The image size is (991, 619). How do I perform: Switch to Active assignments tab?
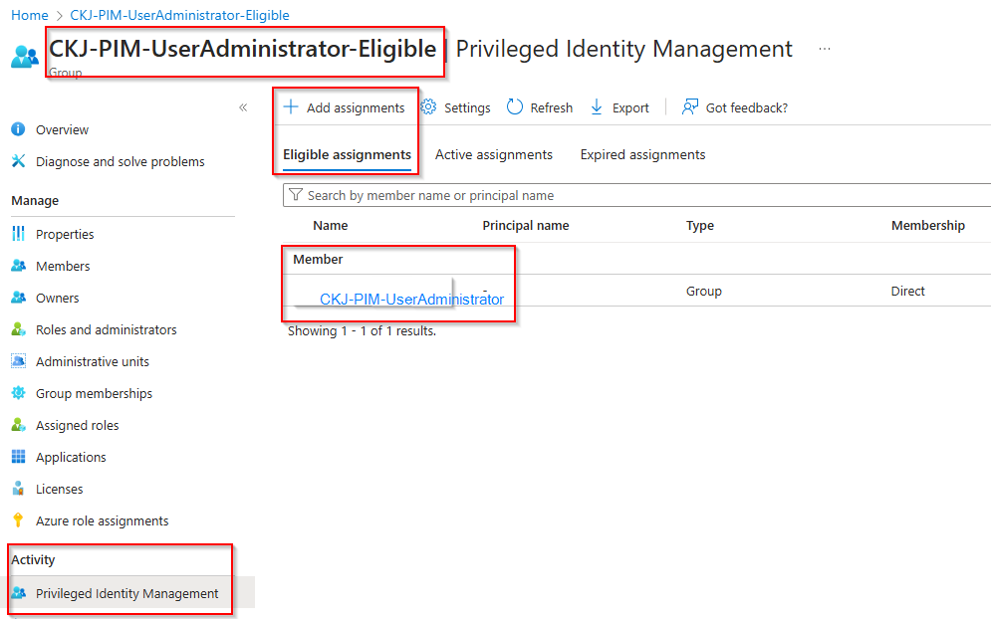coord(493,154)
